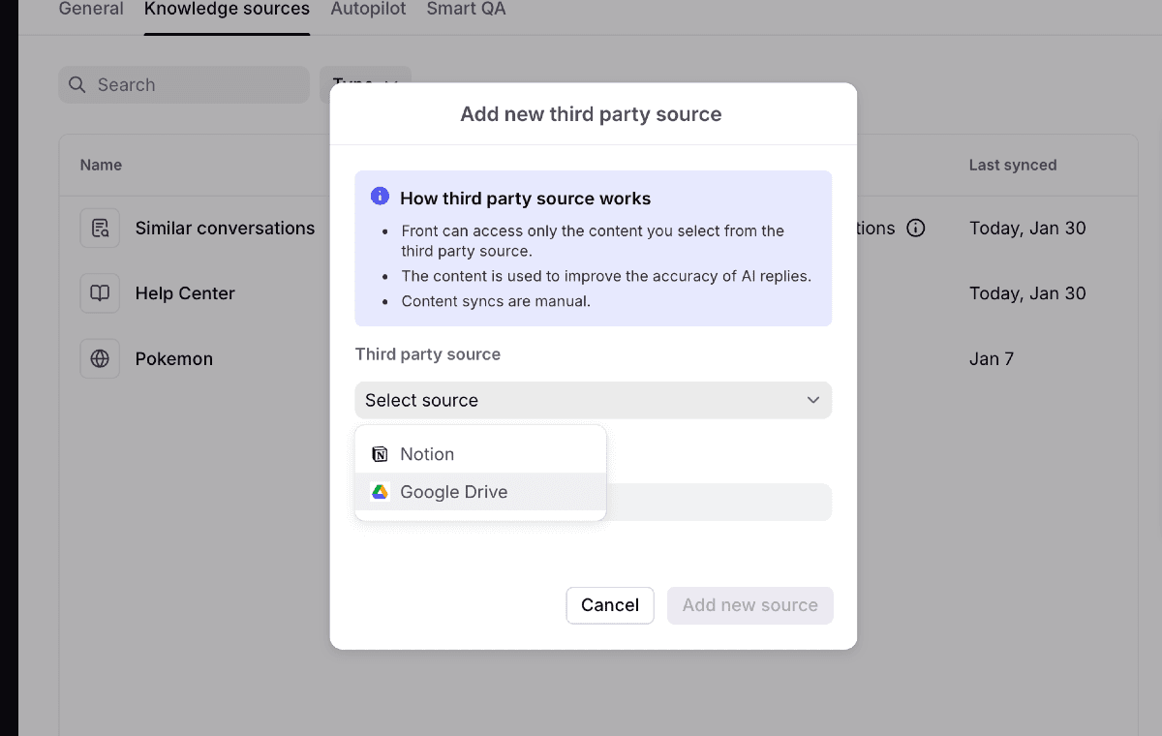Click the Help Center book icon
This screenshot has height=736, width=1162.
tap(100, 292)
